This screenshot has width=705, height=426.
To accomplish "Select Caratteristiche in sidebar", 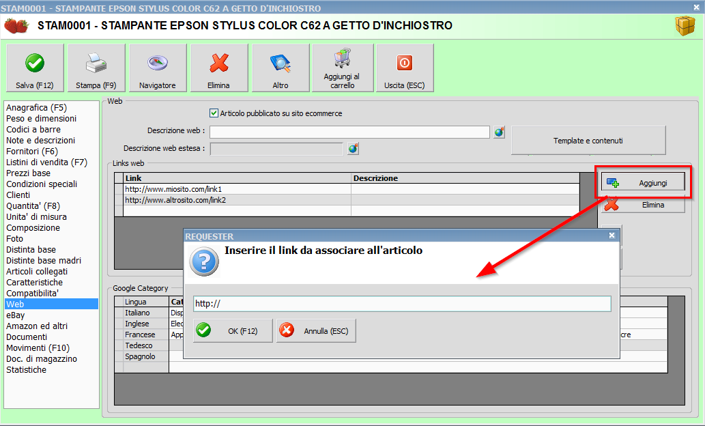I will click(35, 282).
